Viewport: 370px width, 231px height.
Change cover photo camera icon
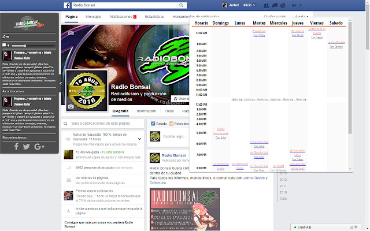coord(71,33)
